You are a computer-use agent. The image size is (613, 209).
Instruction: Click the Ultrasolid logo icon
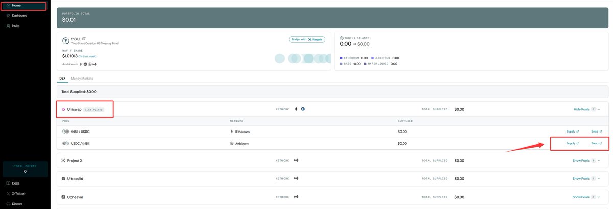click(x=63, y=178)
